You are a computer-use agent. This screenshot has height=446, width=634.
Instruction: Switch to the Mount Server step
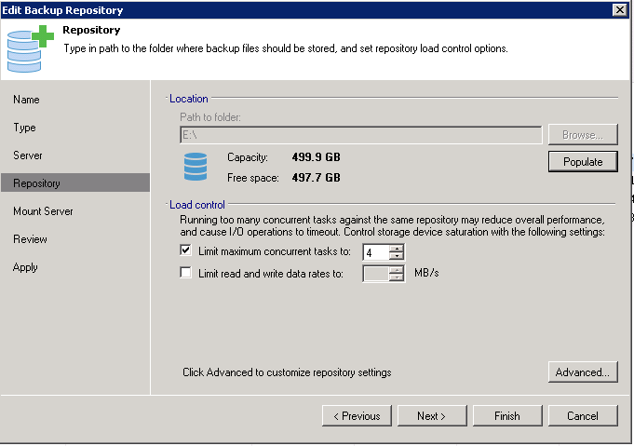[43, 211]
